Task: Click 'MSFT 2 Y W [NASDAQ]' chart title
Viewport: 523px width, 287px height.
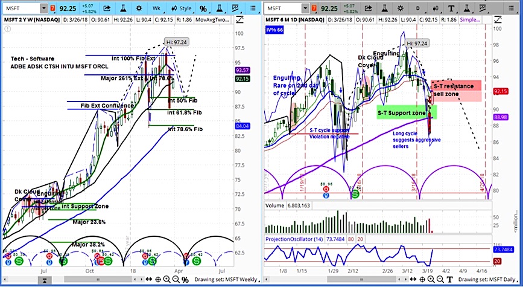Action: coord(32,20)
